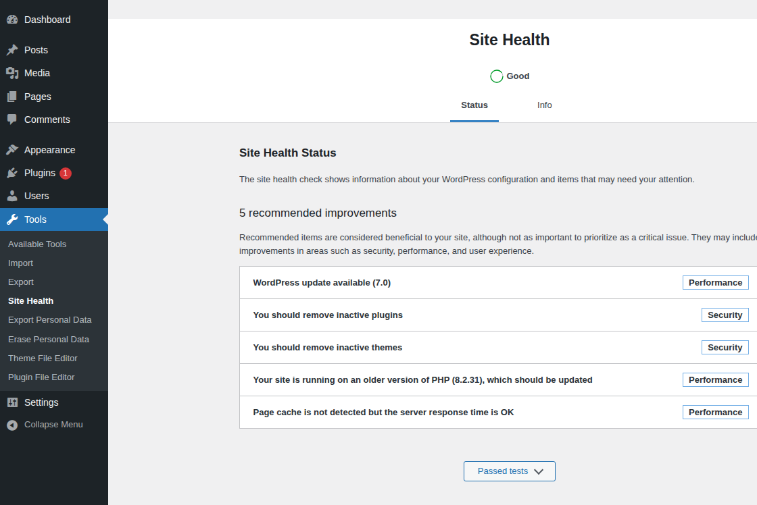Click the Site Health page heading

[x=510, y=40]
